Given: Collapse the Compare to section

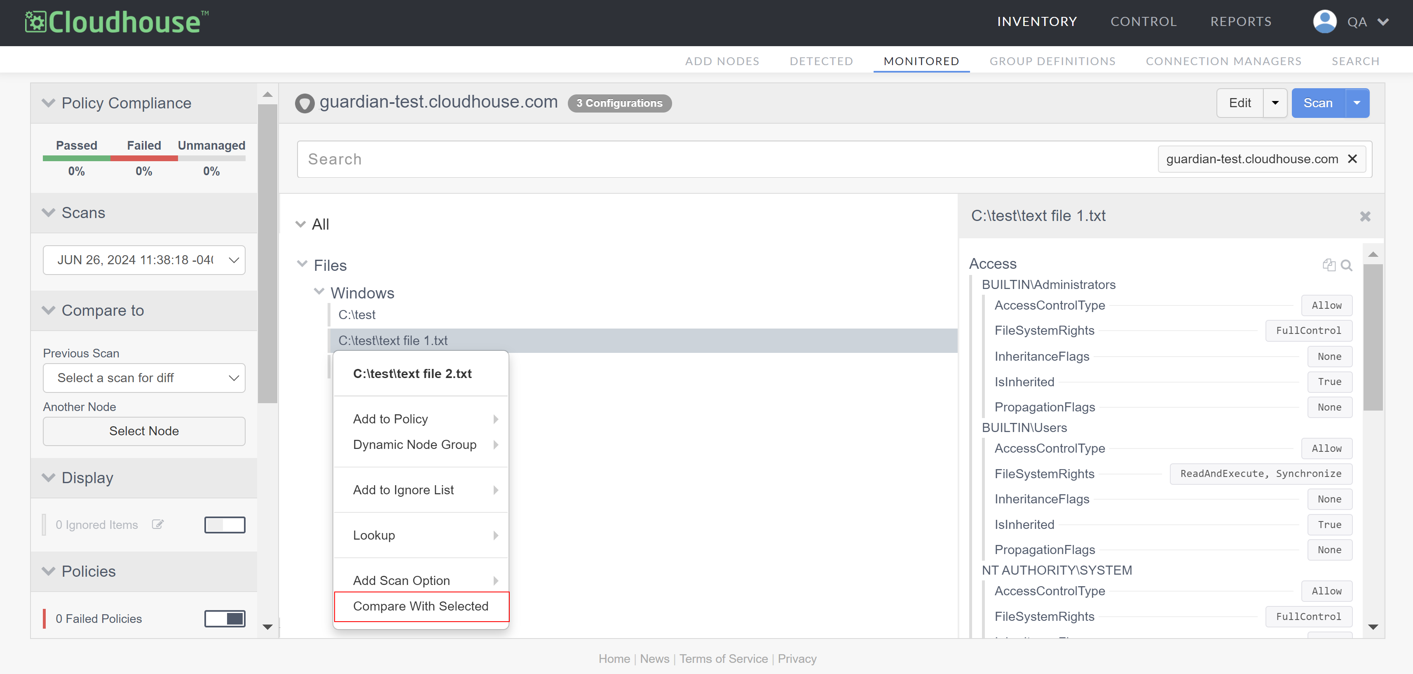Looking at the screenshot, I should point(49,311).
